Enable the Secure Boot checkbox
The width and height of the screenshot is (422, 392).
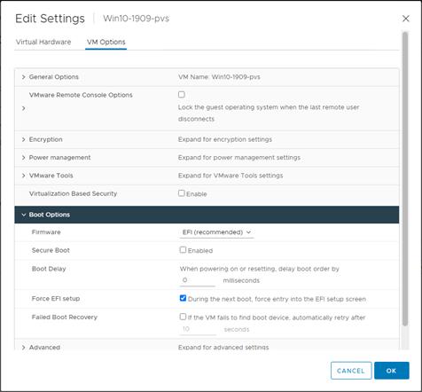183,250
